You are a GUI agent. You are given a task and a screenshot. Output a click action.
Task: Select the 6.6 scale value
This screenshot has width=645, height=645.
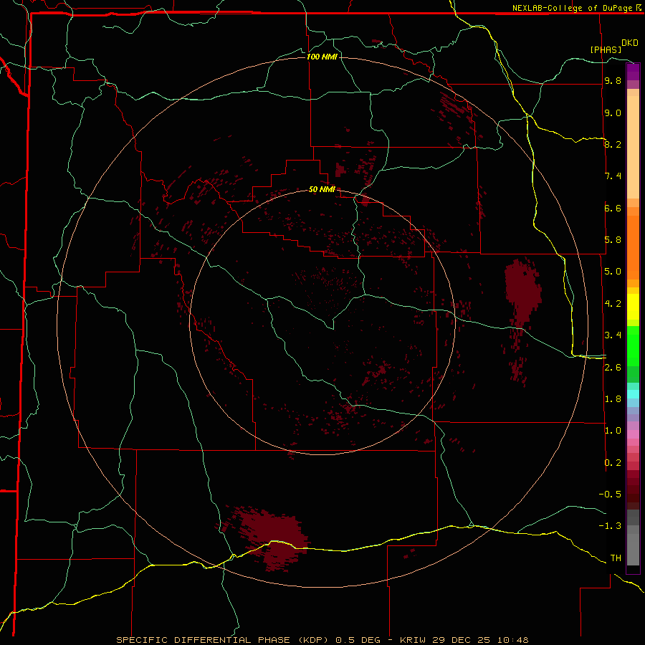613,208
